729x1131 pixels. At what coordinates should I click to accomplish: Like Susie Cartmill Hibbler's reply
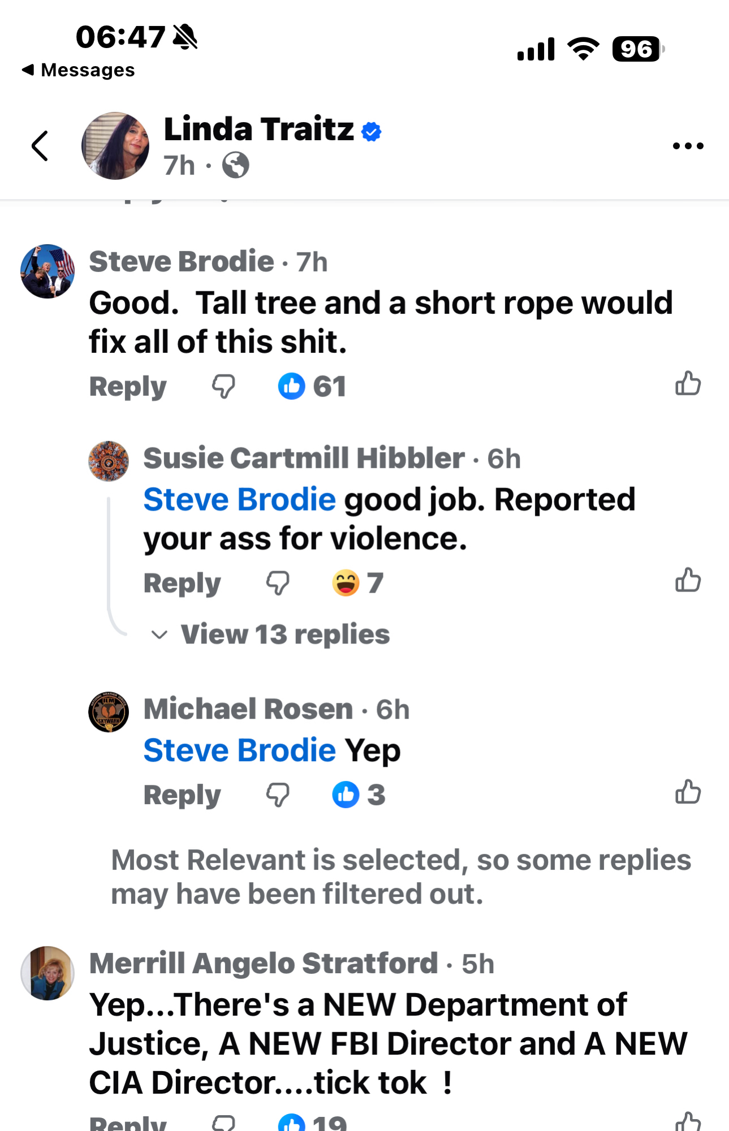(x=688, y=580)
